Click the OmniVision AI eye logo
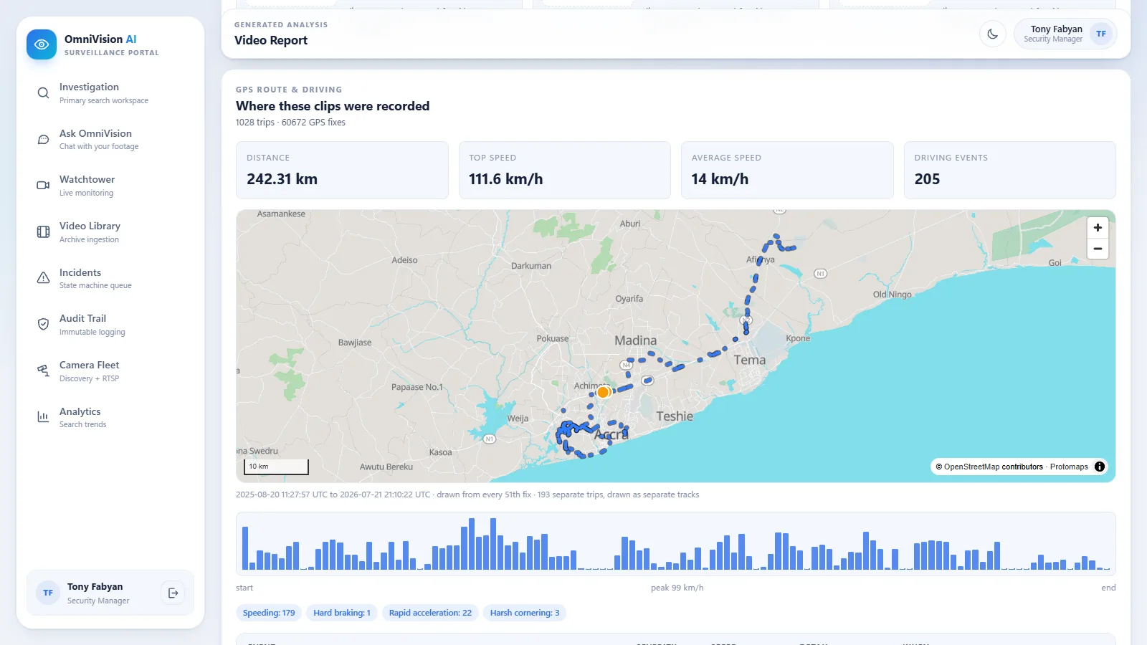 point(42,44)
